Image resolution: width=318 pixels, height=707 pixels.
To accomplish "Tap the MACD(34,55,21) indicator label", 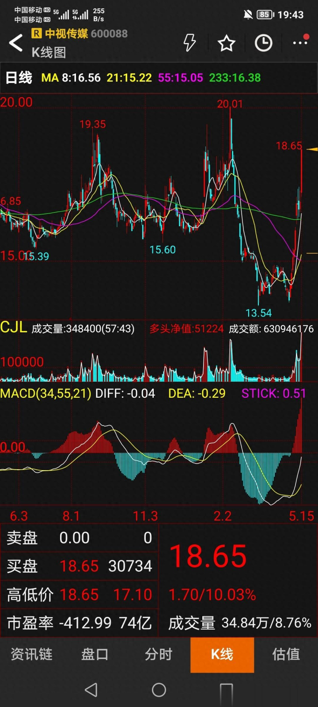I will pos(45,393).
